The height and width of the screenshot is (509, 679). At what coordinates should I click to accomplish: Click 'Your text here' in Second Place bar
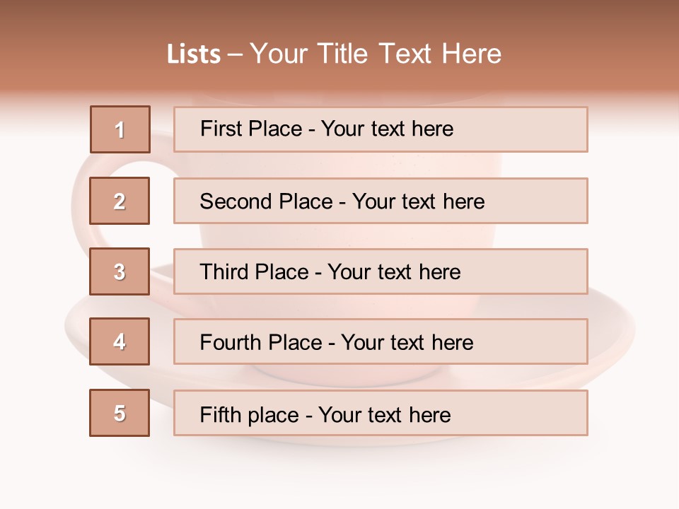click(x=418, y=201)
